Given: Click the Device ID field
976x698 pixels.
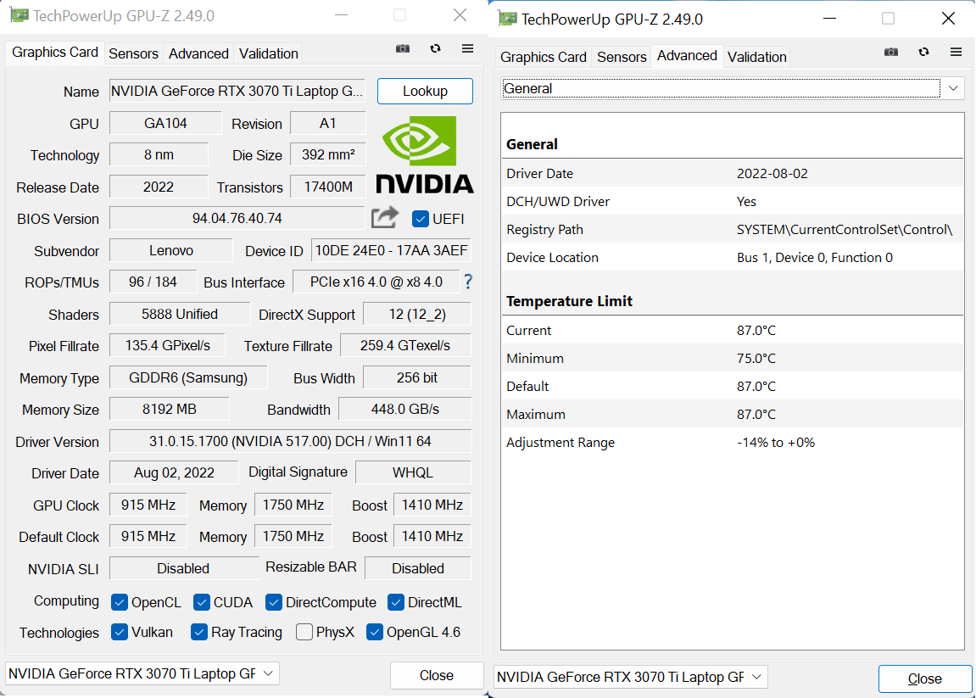Looking at the screenshot, I should [x=391, y=250].
